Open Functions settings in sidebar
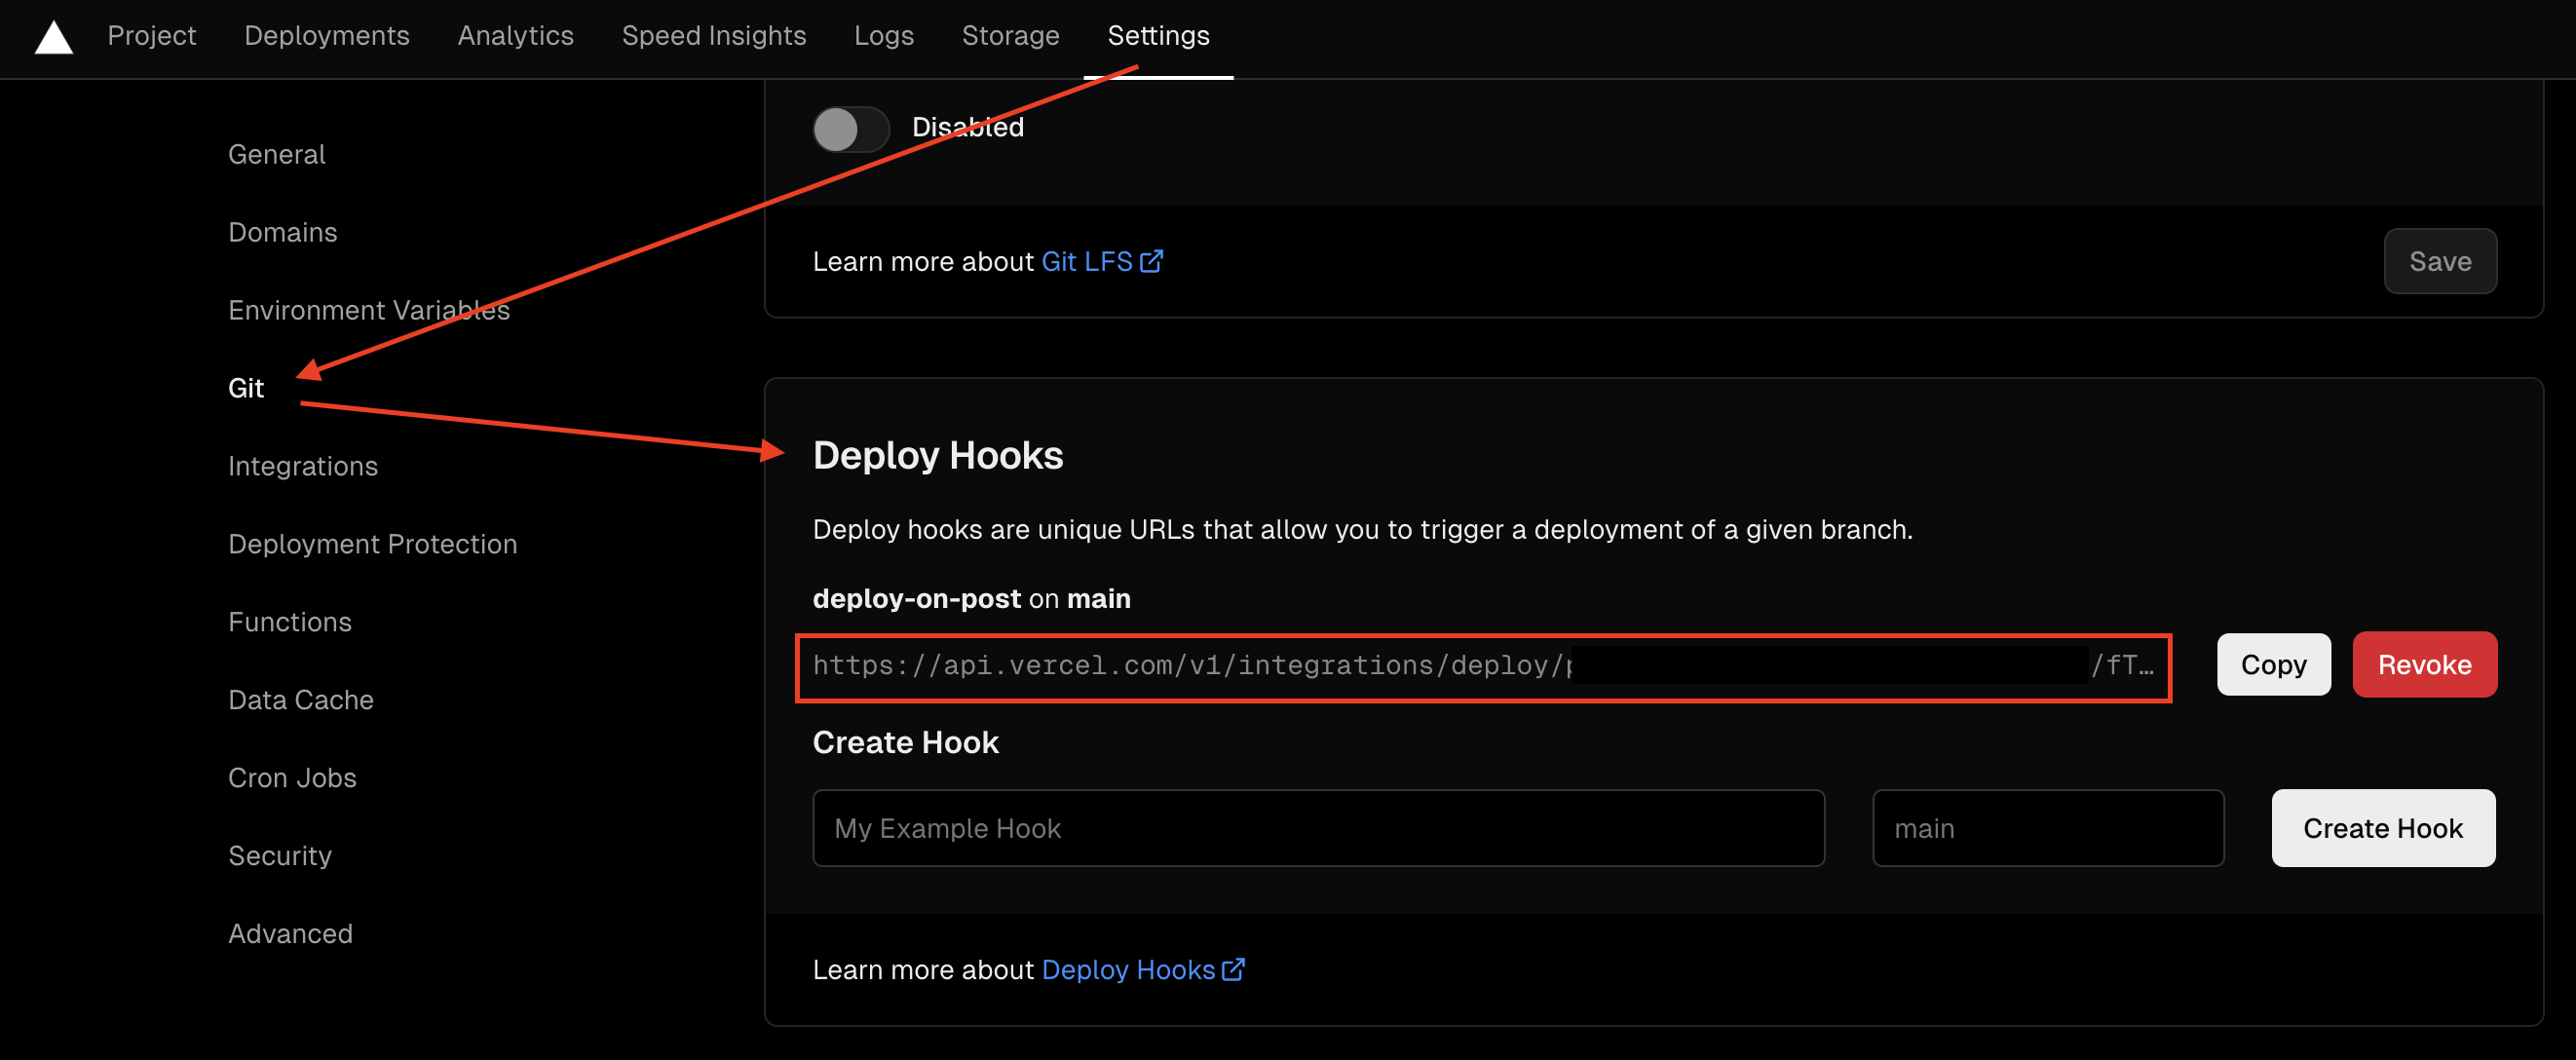The height and width of the screenshot is (1060, 2576). click(x=289, y=622)
